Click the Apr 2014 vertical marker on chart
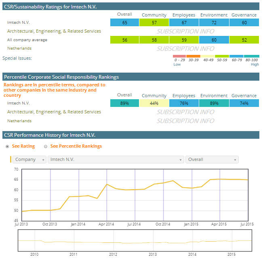263x263 pixels. [107, 195]
